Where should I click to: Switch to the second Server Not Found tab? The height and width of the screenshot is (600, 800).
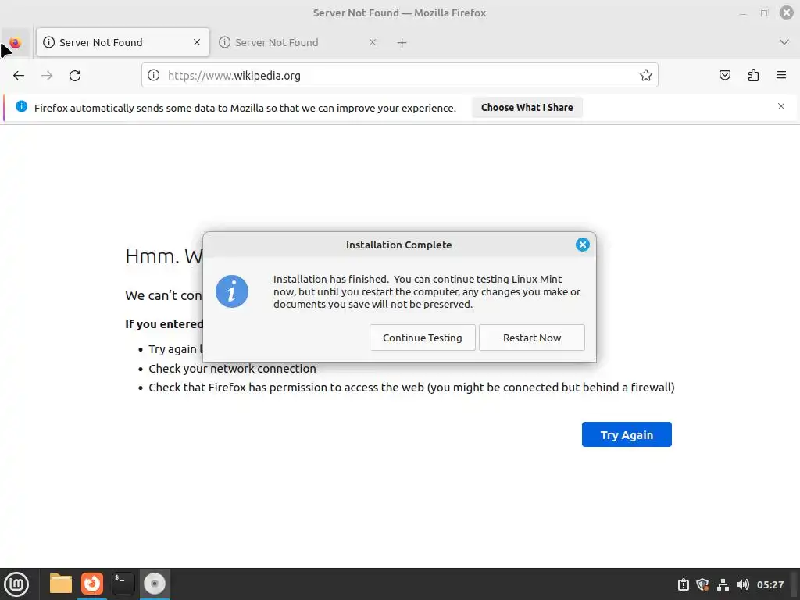pos(298,42)
